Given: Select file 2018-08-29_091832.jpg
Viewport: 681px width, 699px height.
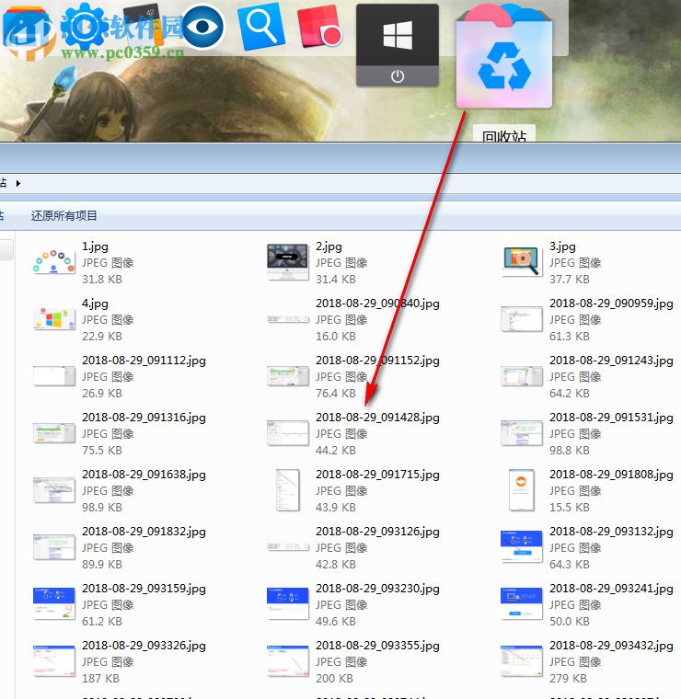Looking at the screenshot, I should [x=120, y=547].
